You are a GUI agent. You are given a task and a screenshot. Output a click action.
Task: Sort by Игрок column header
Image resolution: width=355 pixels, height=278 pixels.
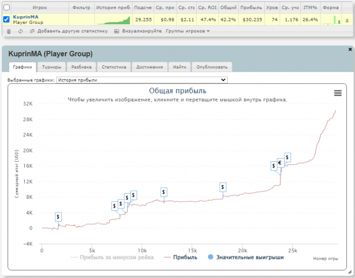point(40,8)
